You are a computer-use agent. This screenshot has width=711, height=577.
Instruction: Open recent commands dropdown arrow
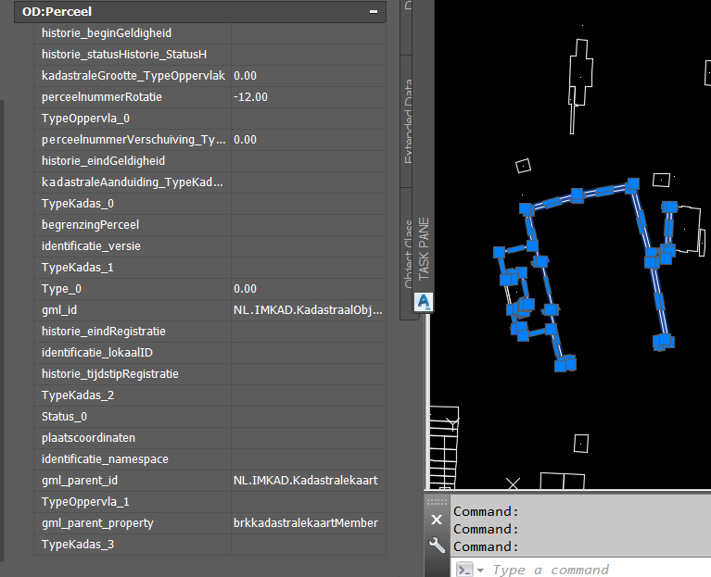(480, 570)
